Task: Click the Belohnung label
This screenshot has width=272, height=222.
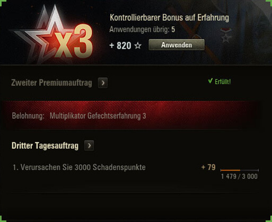Action: click(28, 116)
